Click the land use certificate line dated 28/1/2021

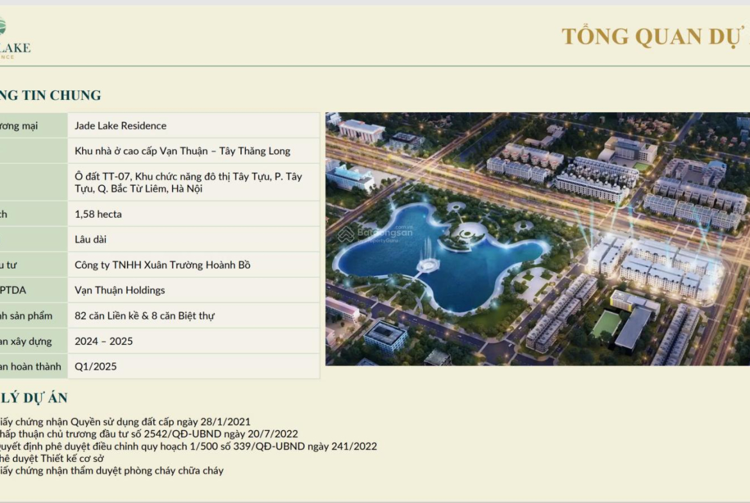pos(125,422)
